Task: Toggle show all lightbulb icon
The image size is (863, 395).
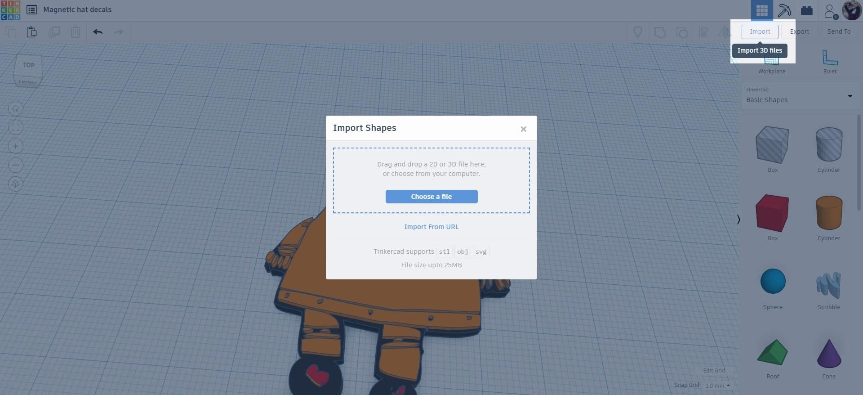Action: point(637,32)
